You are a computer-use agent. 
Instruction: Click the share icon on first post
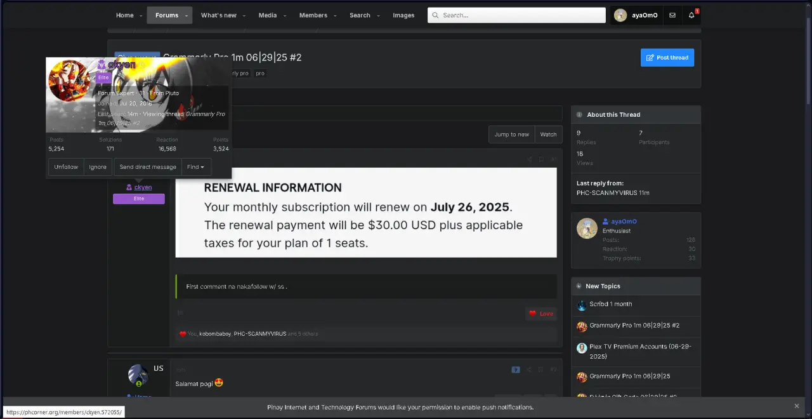click(x=530, y=159)
